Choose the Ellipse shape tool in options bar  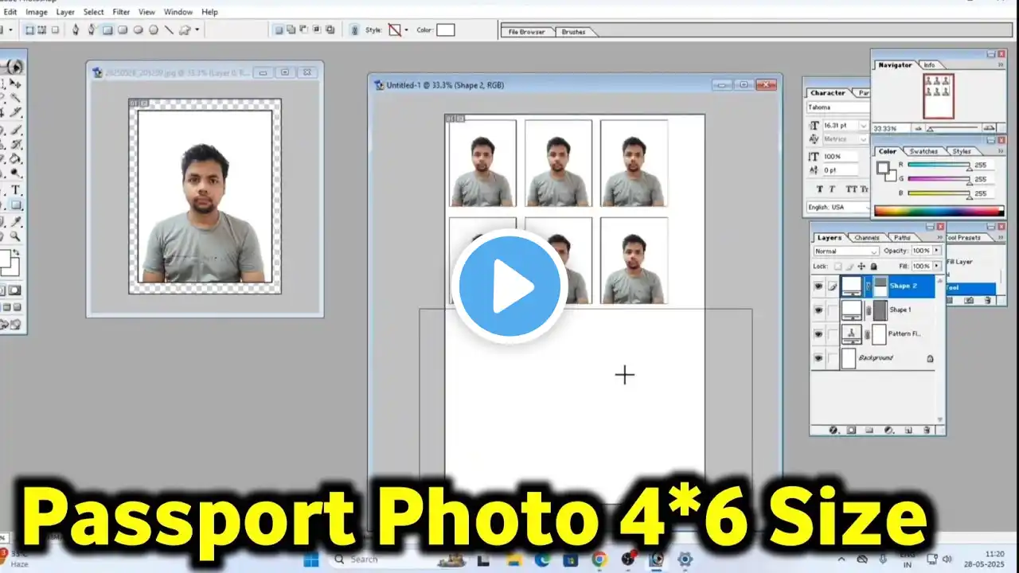(x=138, y=30)
